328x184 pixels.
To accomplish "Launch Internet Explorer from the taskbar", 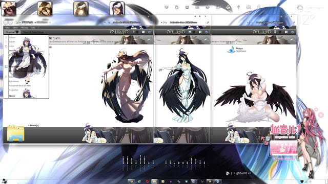I will [139, 181].
